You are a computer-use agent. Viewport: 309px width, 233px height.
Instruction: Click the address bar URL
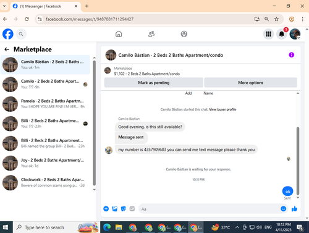pyautogui.click(x=90, y=19)
